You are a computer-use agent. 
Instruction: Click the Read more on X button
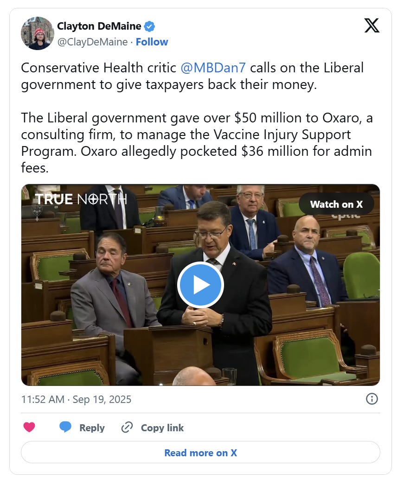pos(200,453)
